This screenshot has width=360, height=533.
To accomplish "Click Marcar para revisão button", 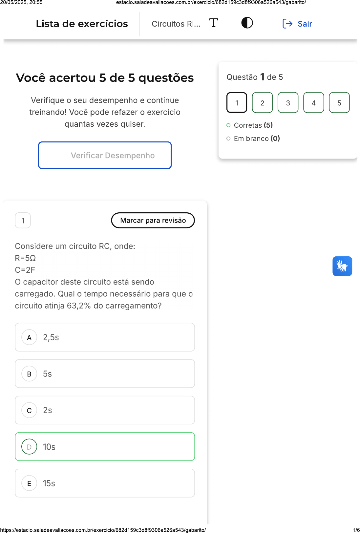I will (x=153, y=220).
